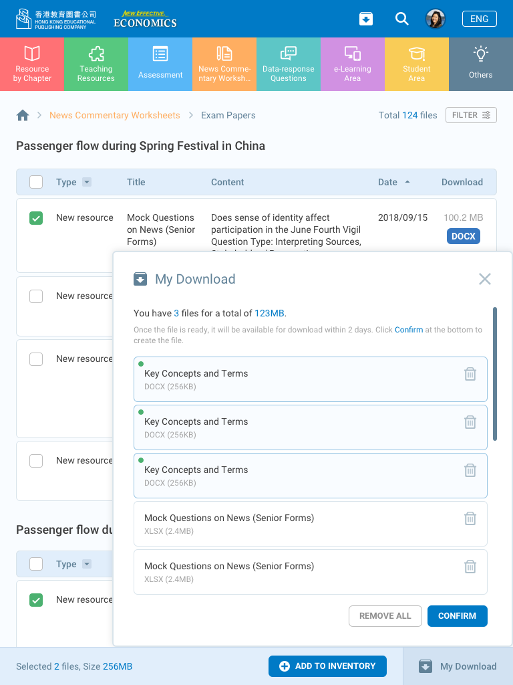The height and width of the screenshot is (685, 513).
Task: Switch to the Assessment tab
Action: [160, 64]
